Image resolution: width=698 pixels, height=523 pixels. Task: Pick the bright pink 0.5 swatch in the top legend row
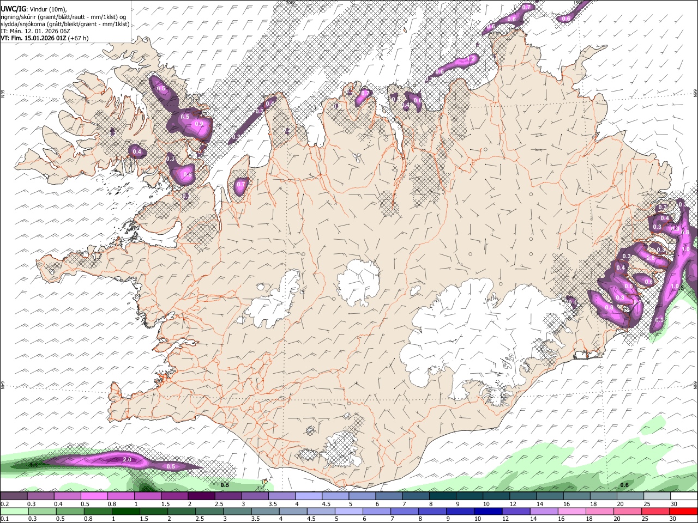(94, 496)
